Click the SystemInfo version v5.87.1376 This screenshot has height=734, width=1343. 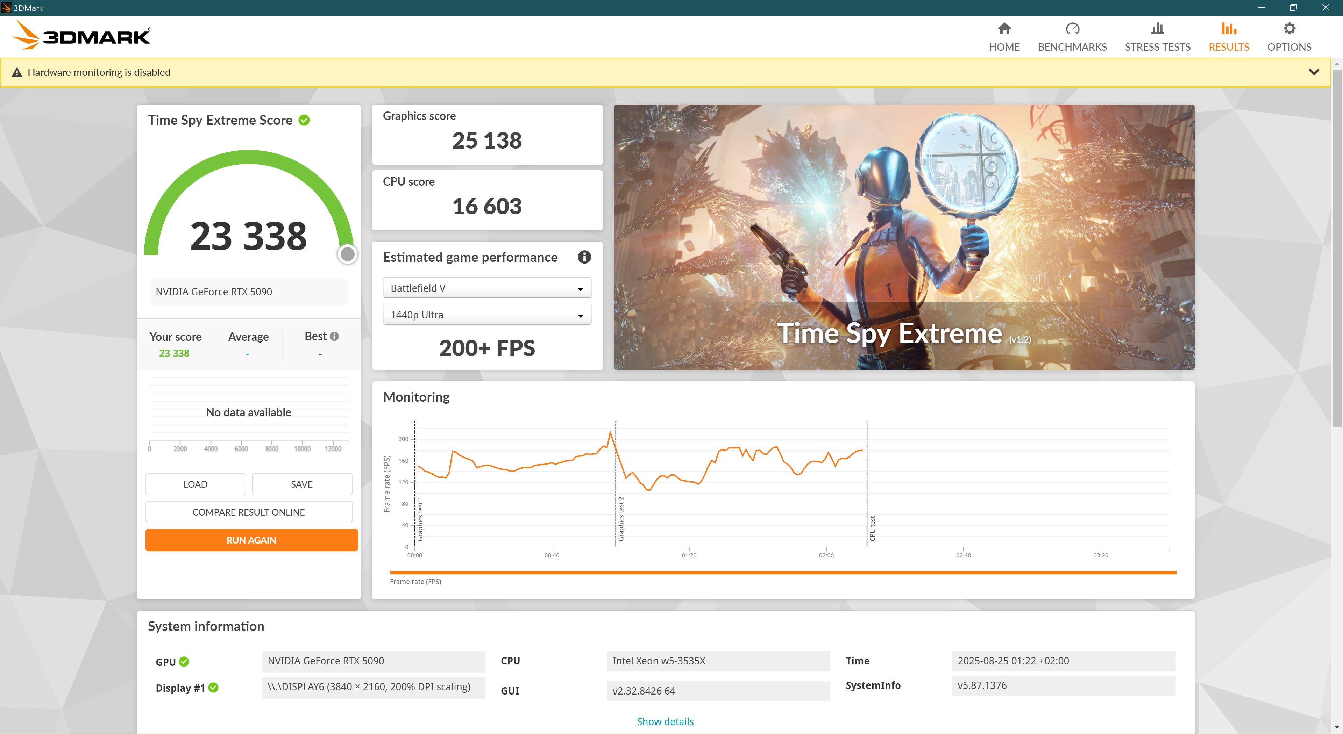click(1063, 685)
